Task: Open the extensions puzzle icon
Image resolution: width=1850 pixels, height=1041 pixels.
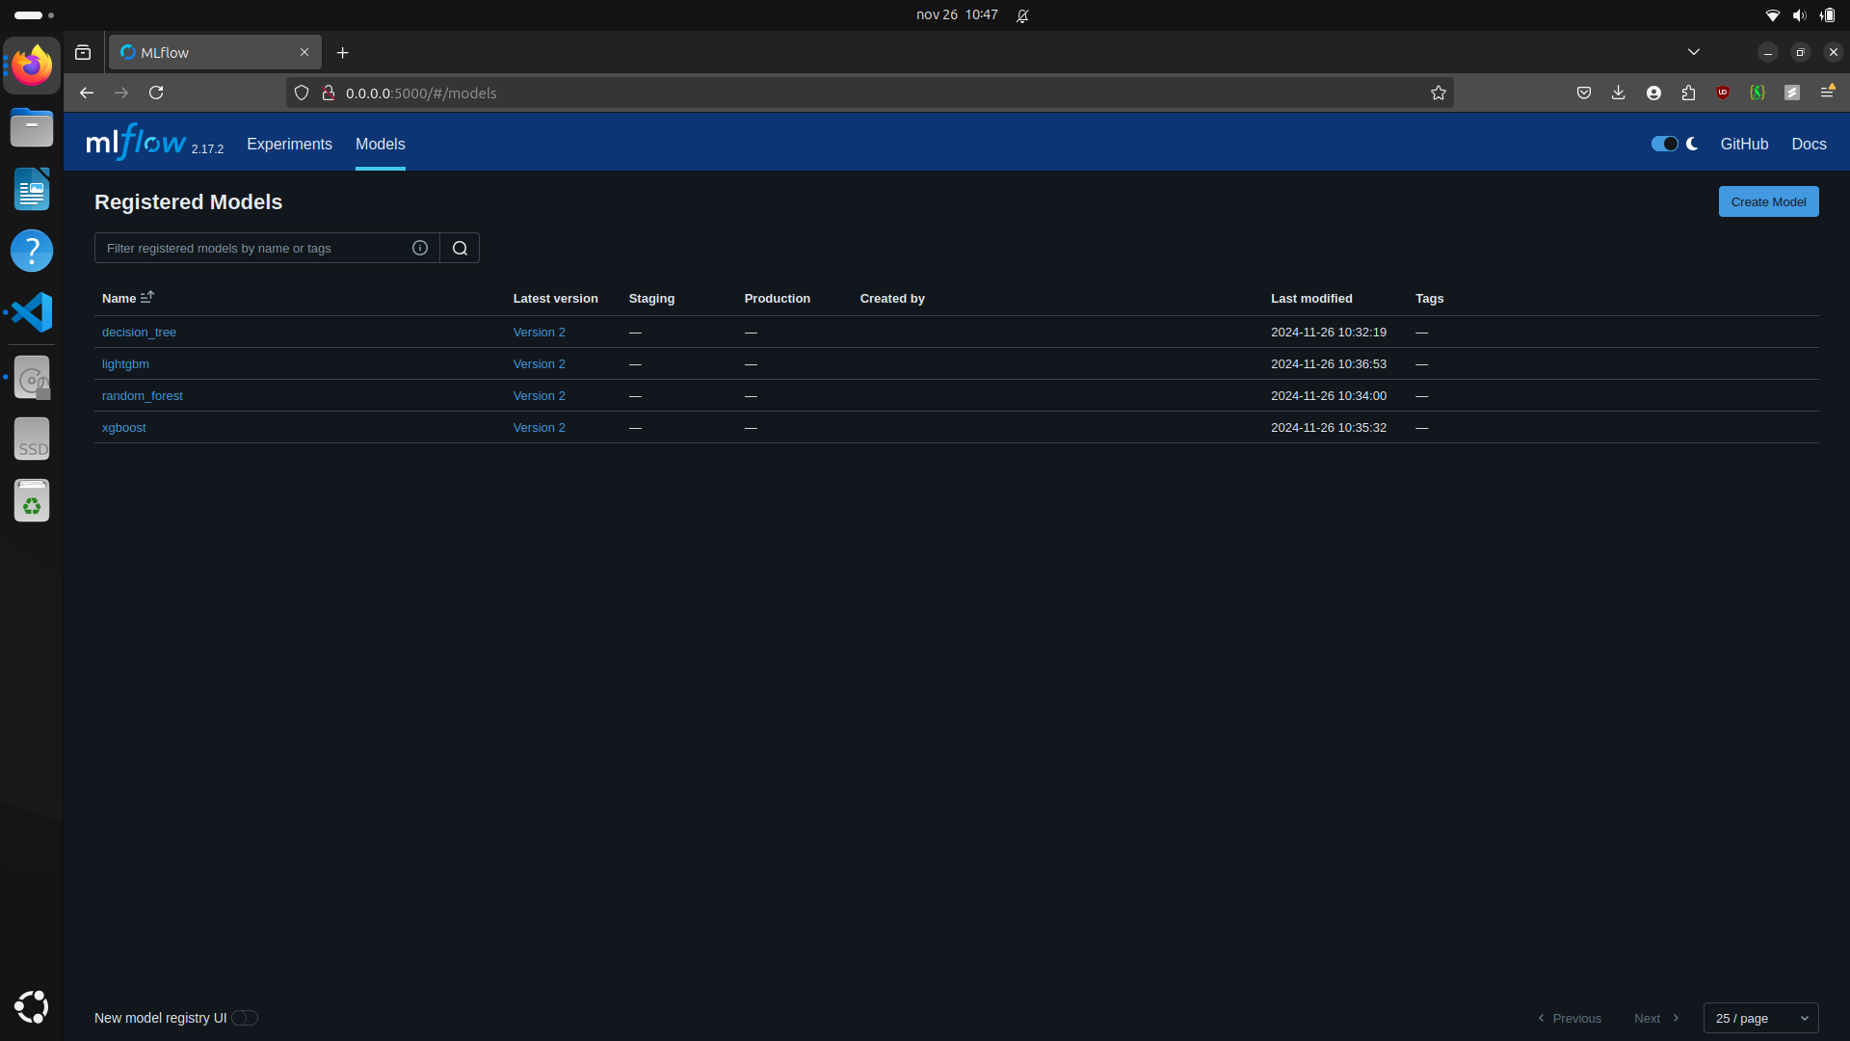Action: coord(1688,93)
